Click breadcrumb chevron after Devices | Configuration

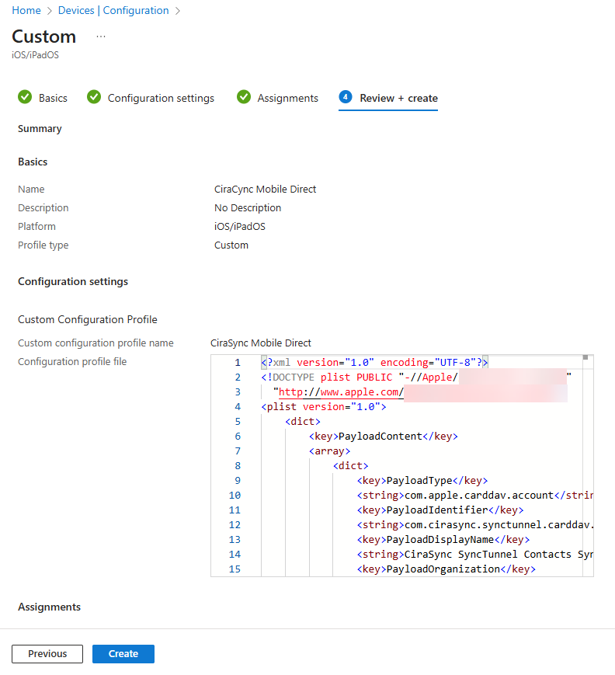coord(177,11)
